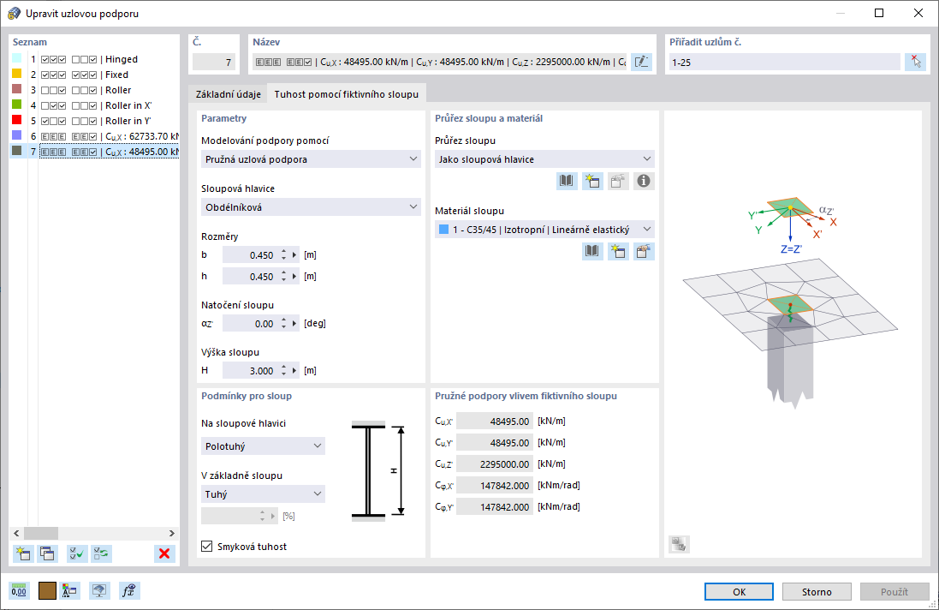Click the select-all check icon below list
Viewport: 939px width, 610px height.
77,553
